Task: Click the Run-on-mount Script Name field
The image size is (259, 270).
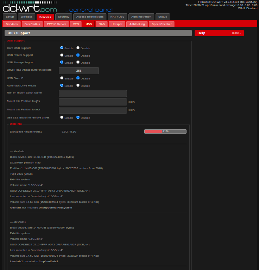Action: [93, 94]
